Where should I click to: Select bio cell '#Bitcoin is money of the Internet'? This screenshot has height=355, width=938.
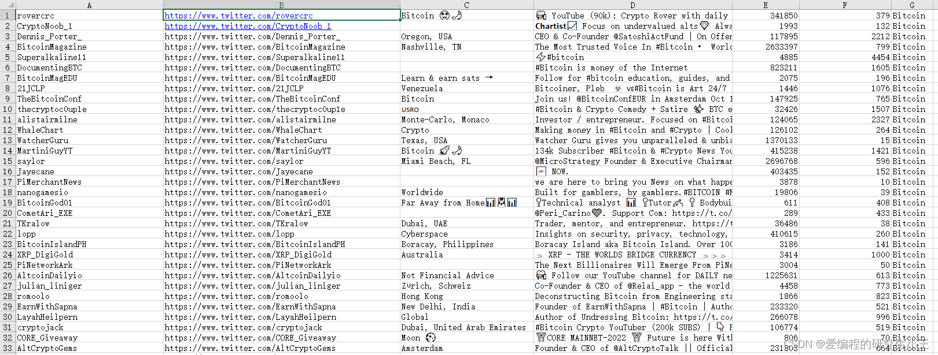(x=632, y=68)
